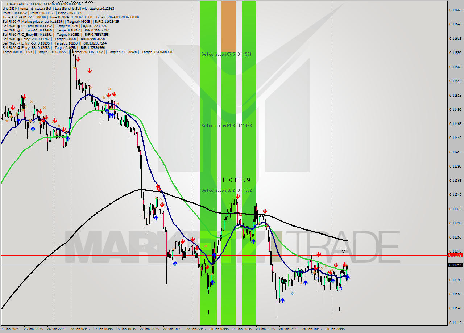464x333 pixels.
Task: Click the 0.11190 price axis label
Action: tap(455, 280)
